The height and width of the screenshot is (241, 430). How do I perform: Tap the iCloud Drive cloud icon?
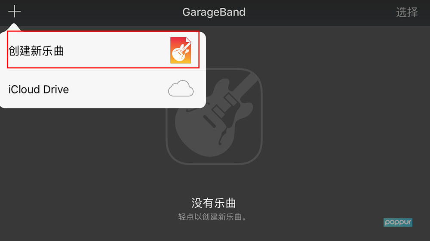(181, 88)
